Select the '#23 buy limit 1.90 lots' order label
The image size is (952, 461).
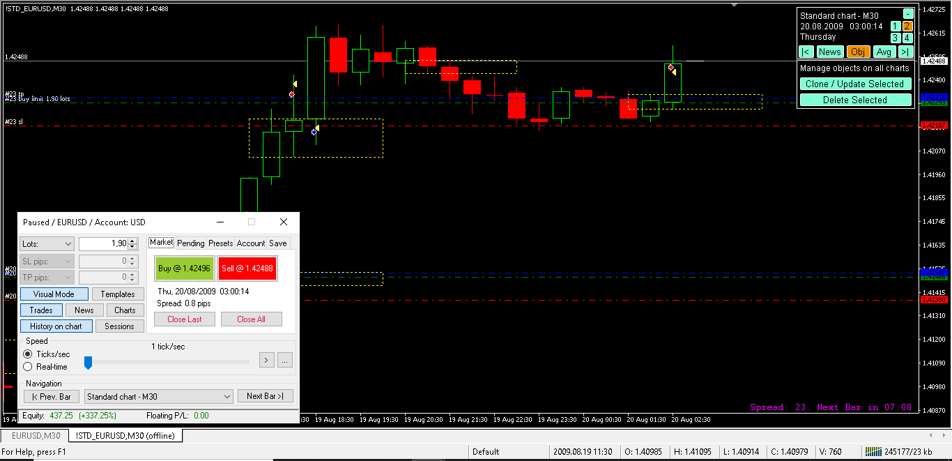pyautogui.click(x=38, y=99)
